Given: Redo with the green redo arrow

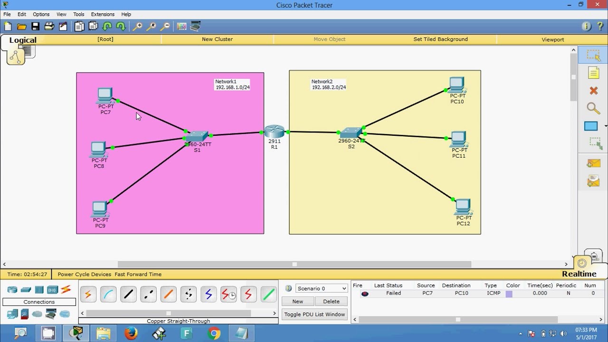Looking at the screenshot, I should (121, 27).
